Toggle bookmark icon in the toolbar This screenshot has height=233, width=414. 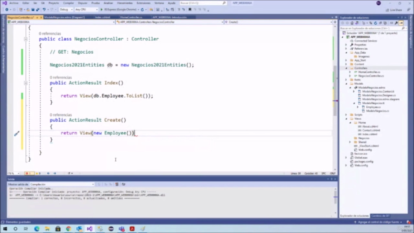190,10
